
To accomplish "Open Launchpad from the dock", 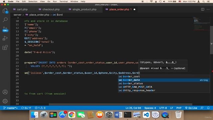I will [x=44, y=115].
